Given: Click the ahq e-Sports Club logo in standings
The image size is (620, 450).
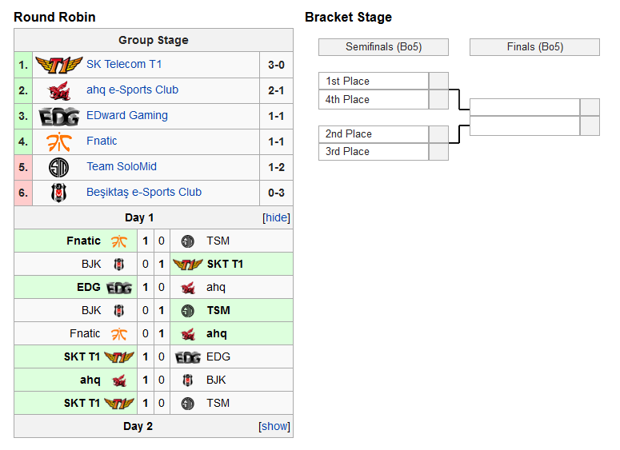Looking at the screenshot, I should click(59, 91).
